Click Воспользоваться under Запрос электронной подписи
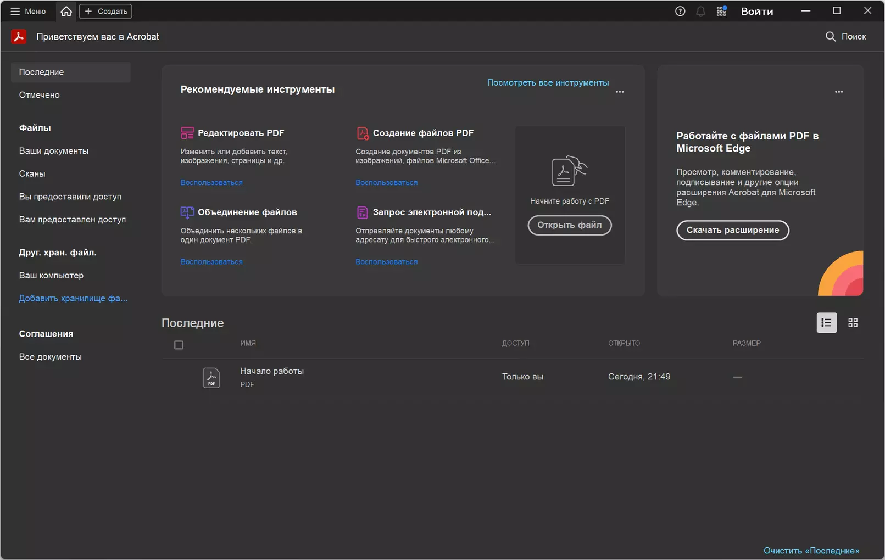The height and width of the screenshot is (560, 885). (x=386, y=262)
